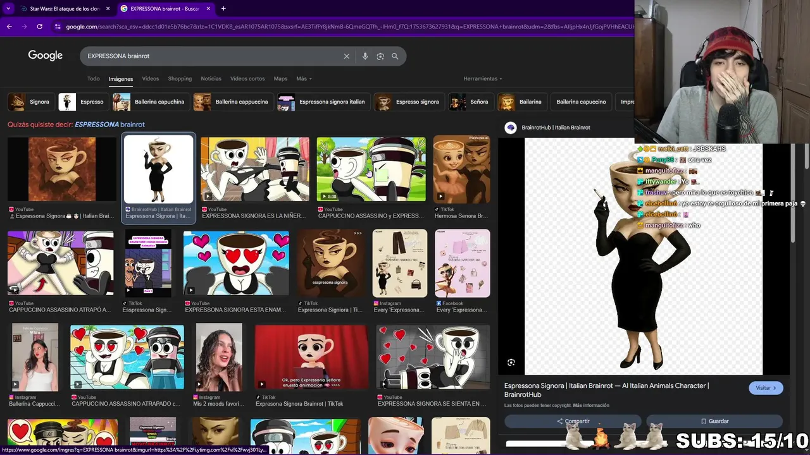Open EXPRESSONA SIGNORA ESTA ENAM thumbnail
Screen dimensions: 810x455
tap(236, 263)
